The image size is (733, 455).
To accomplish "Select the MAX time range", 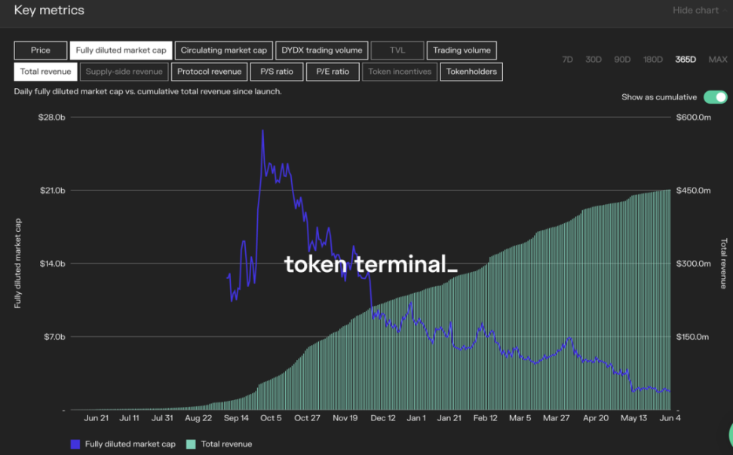I will (x=718, y=60).
